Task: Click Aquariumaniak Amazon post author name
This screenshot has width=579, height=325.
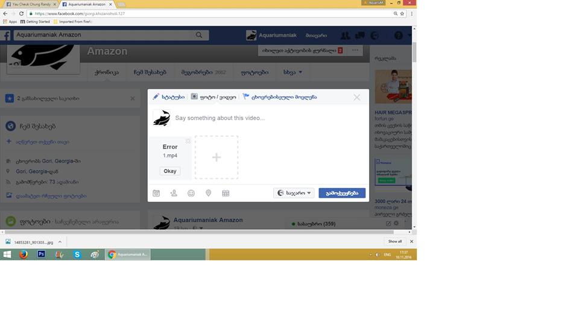Action: pos(208,220)
